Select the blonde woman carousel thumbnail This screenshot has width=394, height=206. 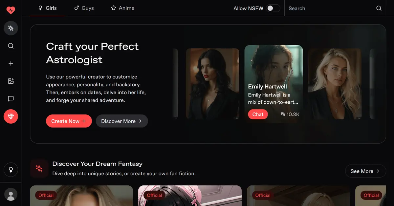pos(335,84)
